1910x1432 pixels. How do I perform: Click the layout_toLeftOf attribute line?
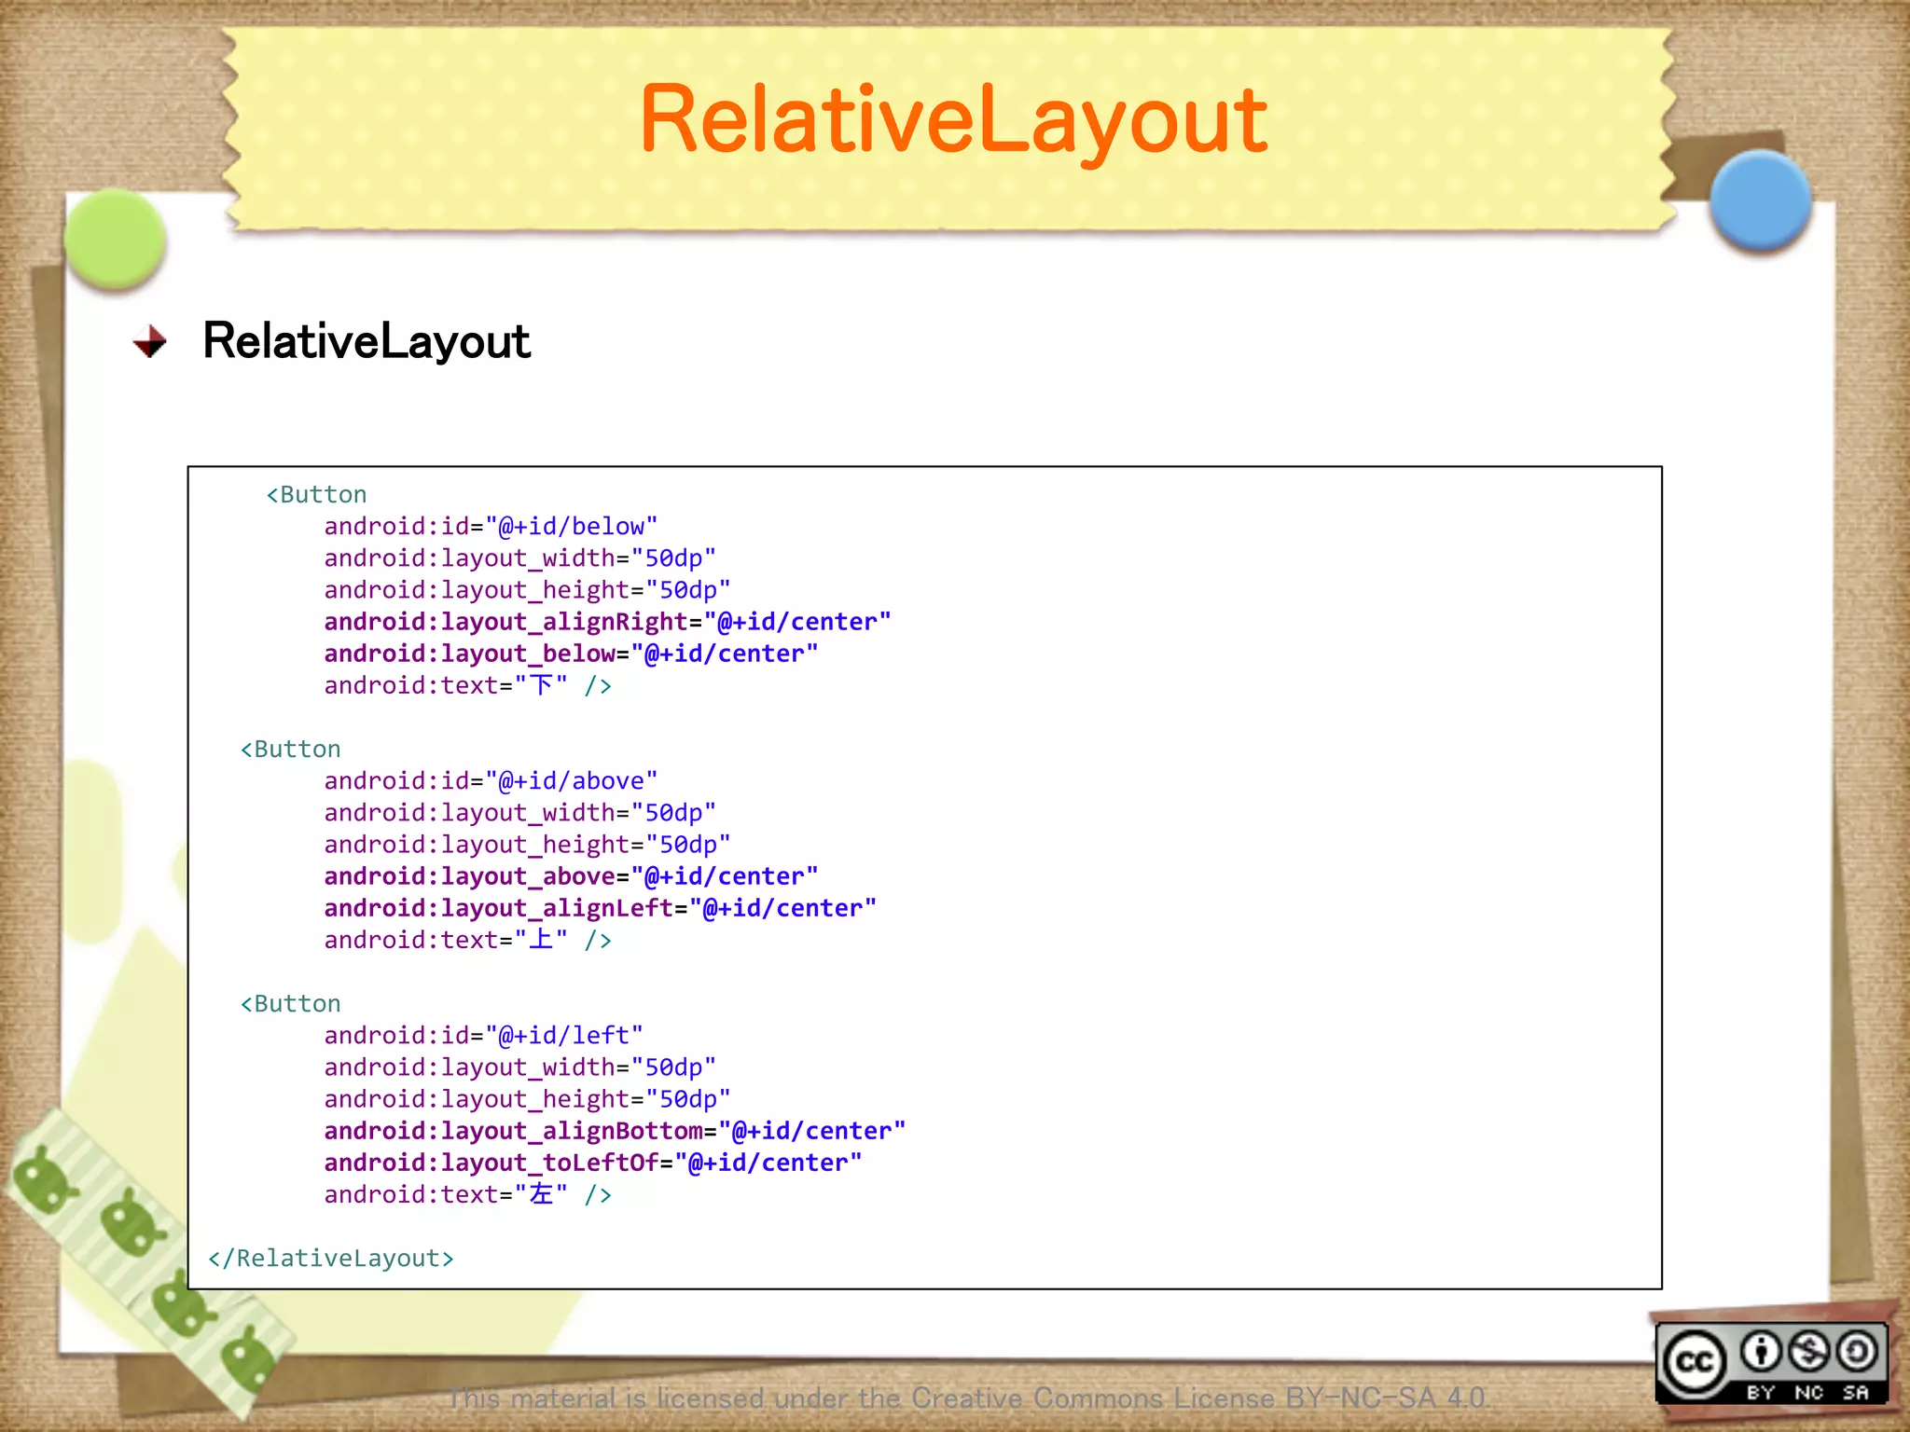592,1163
